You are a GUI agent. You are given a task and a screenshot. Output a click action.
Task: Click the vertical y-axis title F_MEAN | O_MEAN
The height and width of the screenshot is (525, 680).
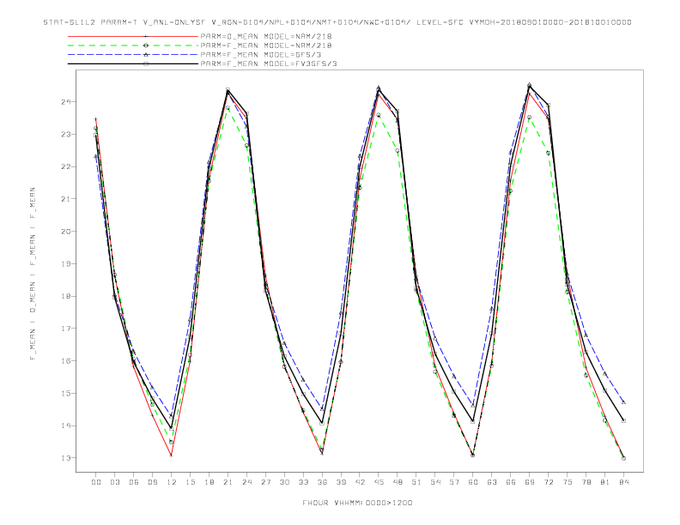[x=33, y=274]
